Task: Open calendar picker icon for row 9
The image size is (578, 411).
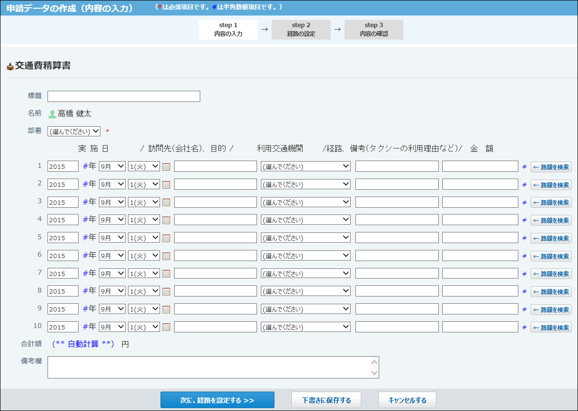Action: (166, 310)
